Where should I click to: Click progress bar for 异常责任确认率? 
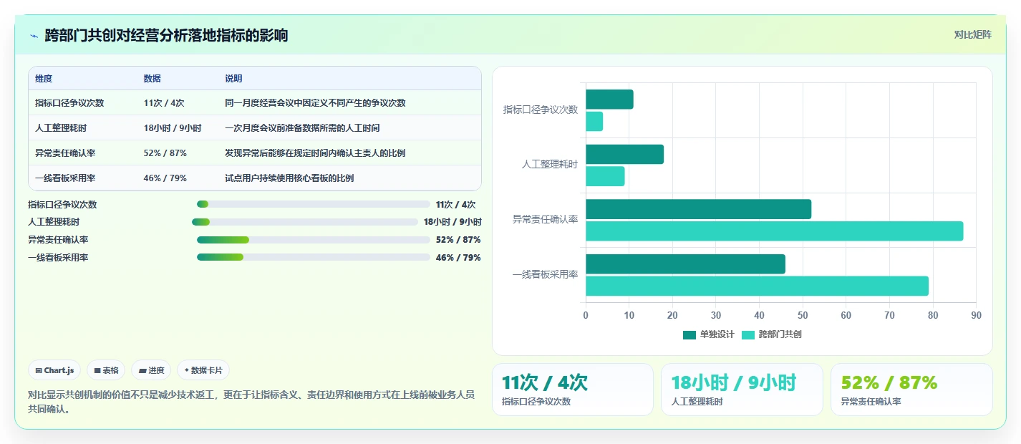(x=314, y=240)
